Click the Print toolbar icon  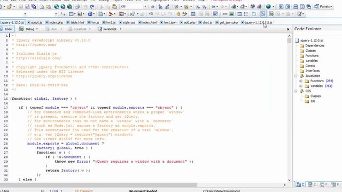tap(77, 6)
